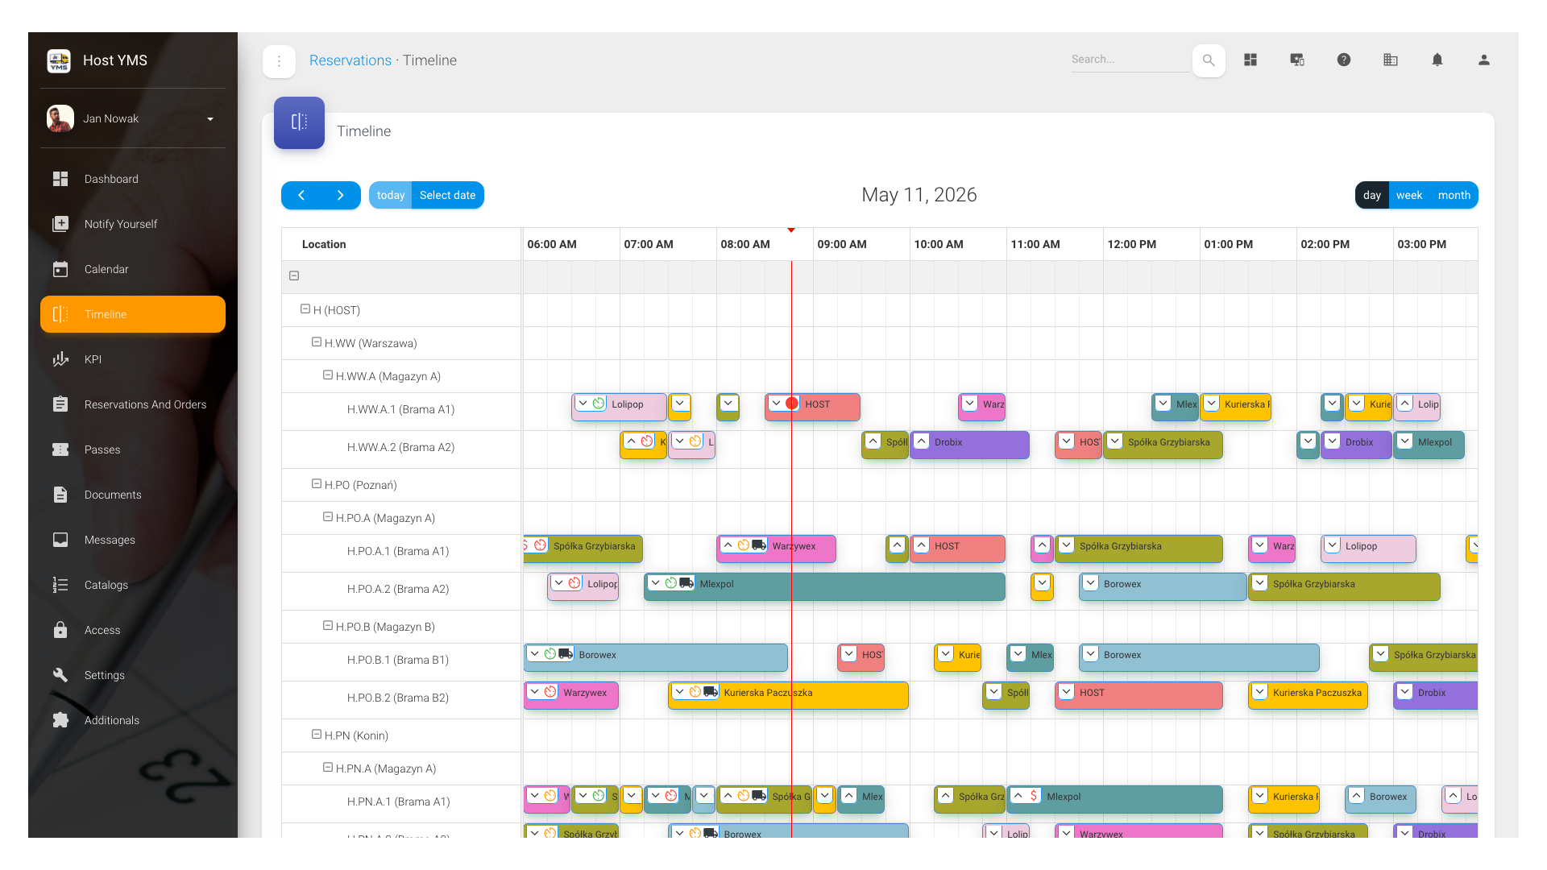Collapse the H.WW (Warszawa) node

(x=317, y=342)
